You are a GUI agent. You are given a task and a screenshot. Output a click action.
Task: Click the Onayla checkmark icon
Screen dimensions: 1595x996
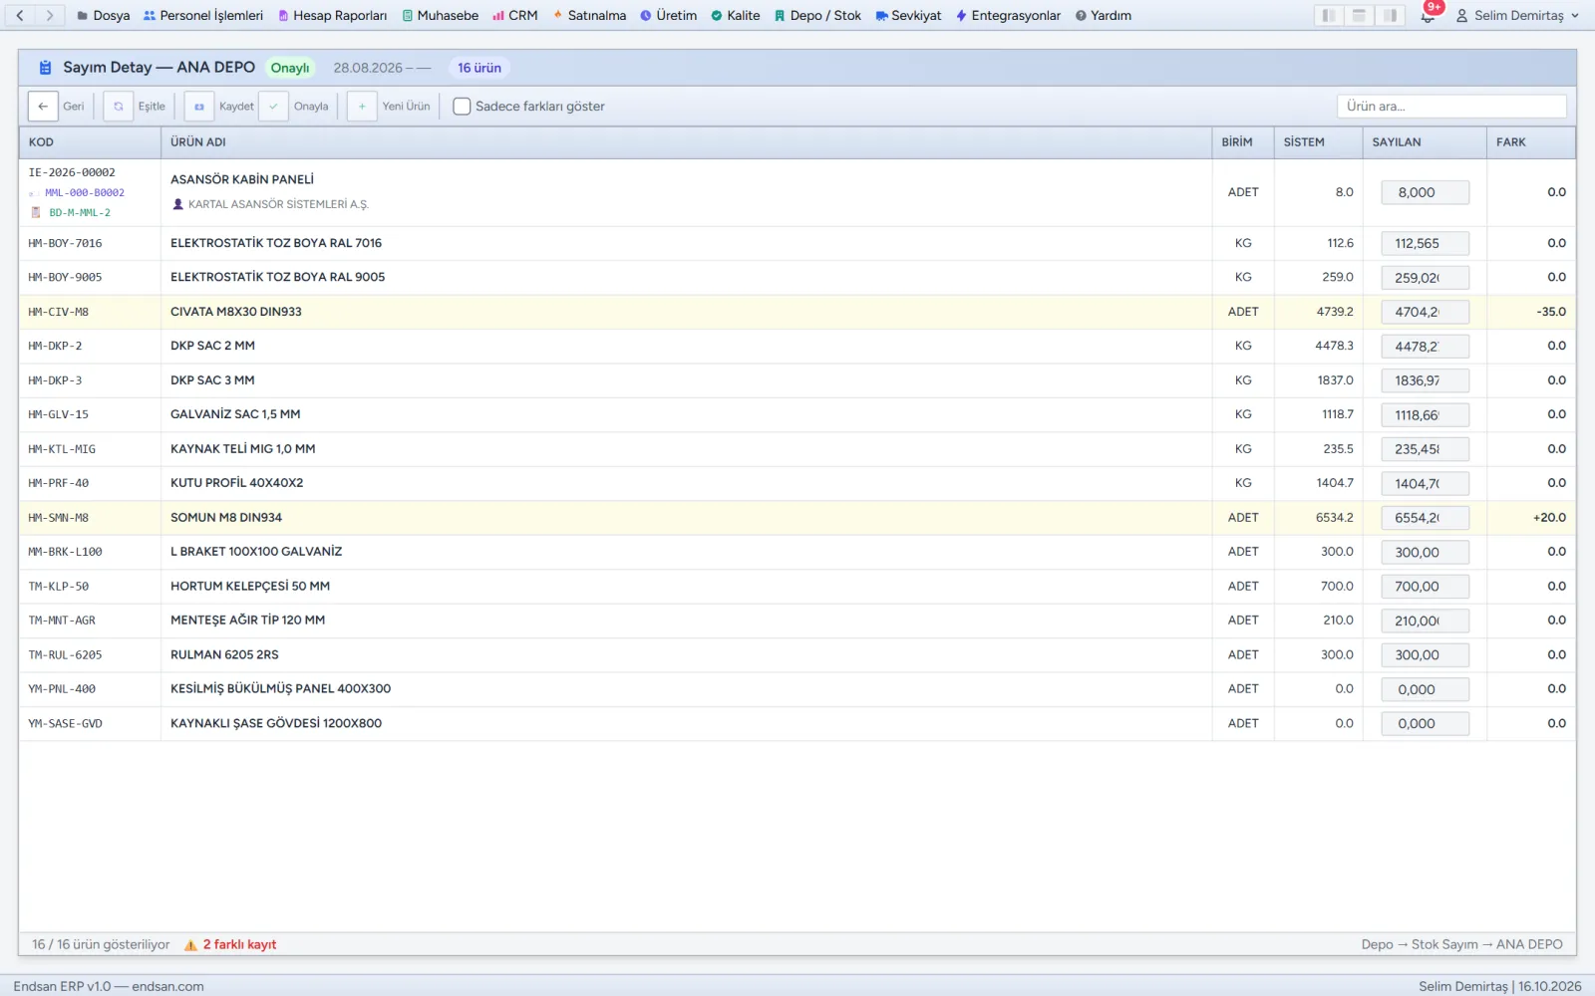tap(273, 107)
